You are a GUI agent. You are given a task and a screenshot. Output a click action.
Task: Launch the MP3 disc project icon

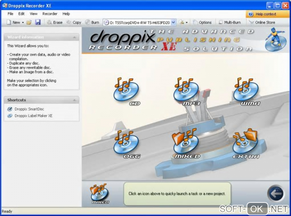pos(187,91)
